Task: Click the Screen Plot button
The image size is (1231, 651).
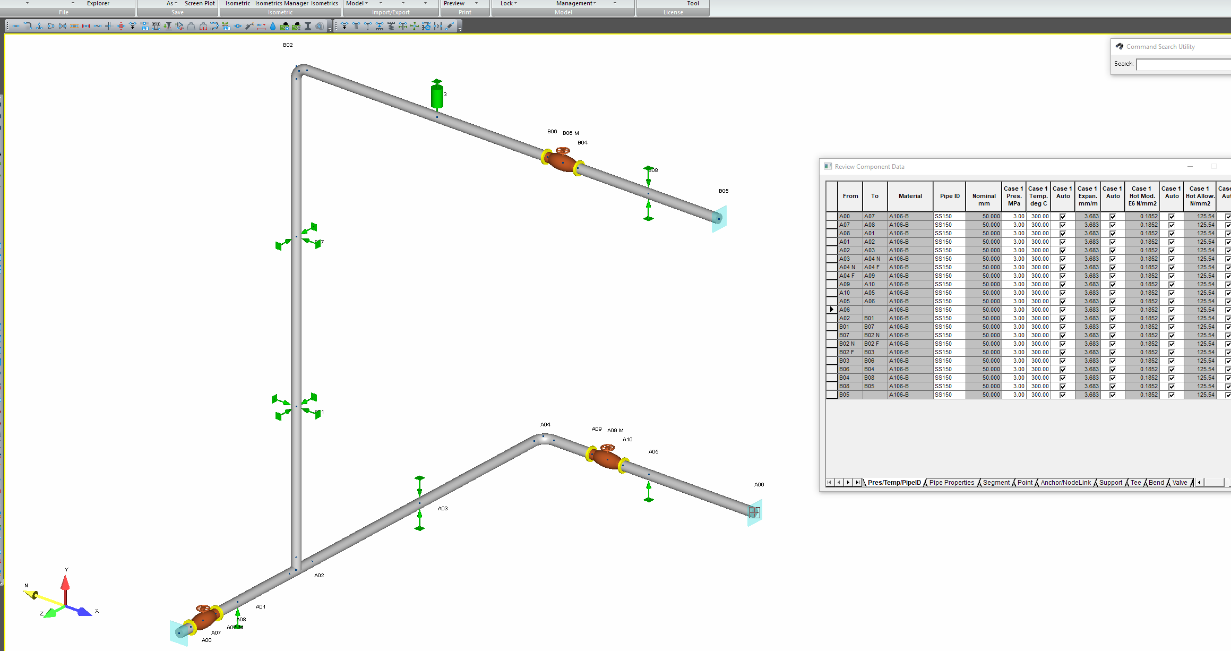Action: [x=200, y=3]
